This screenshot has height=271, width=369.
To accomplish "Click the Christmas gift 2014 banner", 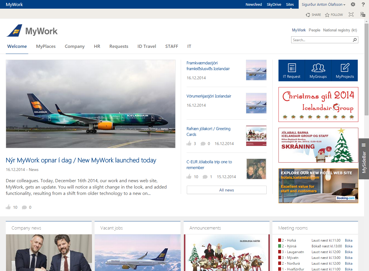I will [x=318, y=104].
